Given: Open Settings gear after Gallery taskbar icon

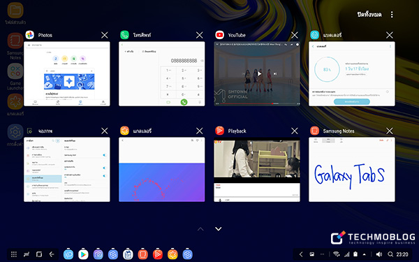Looking at the screenshot, I should [188, 254].
